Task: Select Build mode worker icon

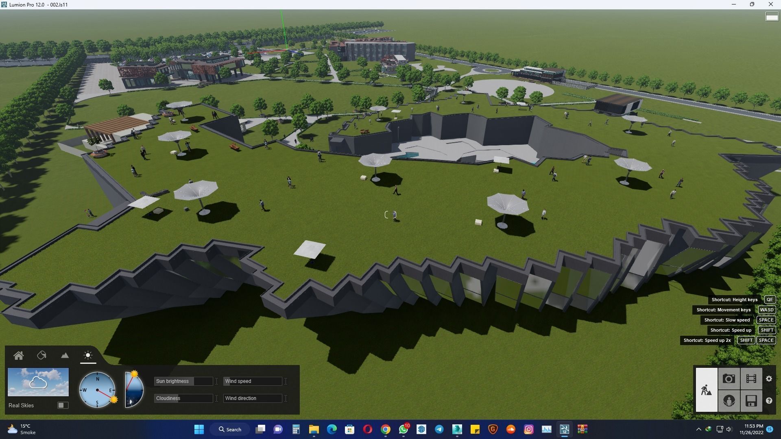Action: (707, 390)
